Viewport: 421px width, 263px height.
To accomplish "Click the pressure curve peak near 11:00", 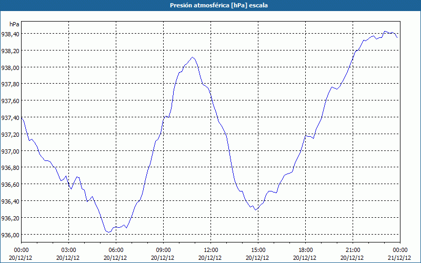I will click(192, 57).
